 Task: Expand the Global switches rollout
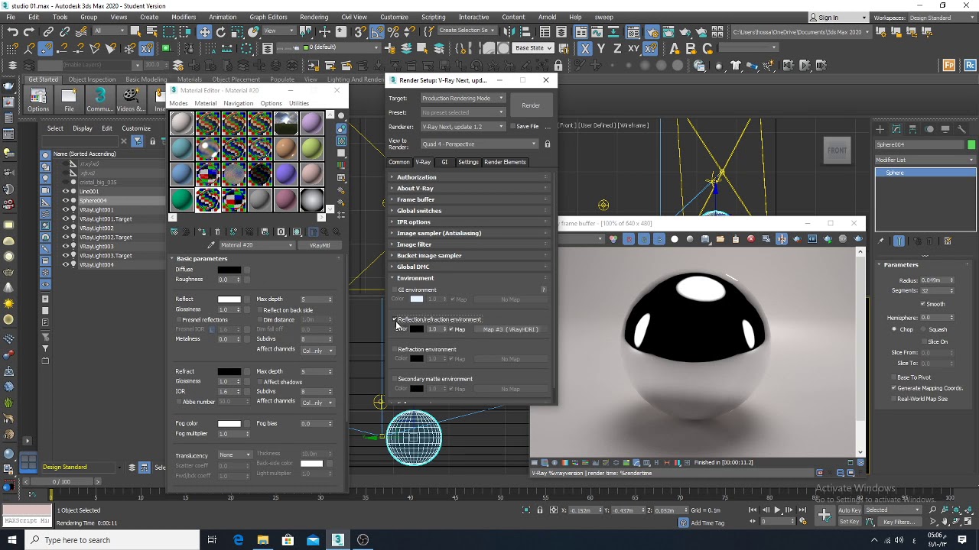tap(470, 211)
